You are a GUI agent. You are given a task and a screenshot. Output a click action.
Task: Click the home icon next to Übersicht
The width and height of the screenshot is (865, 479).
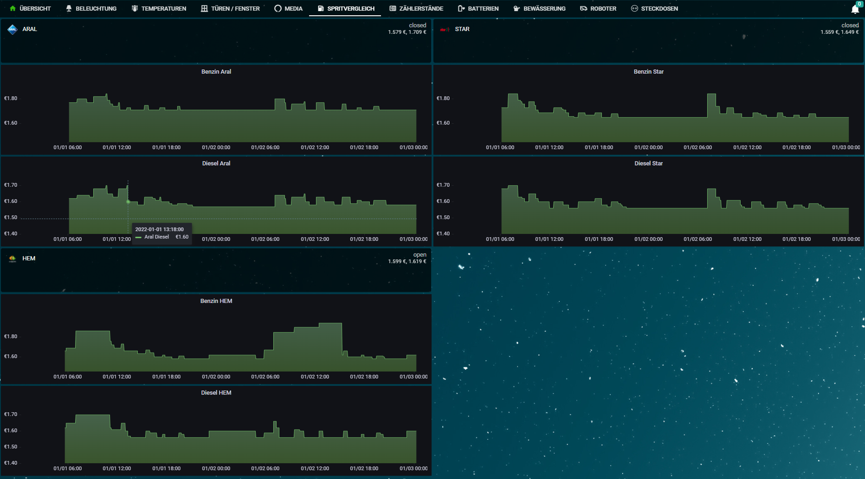[x=13, y=8]
